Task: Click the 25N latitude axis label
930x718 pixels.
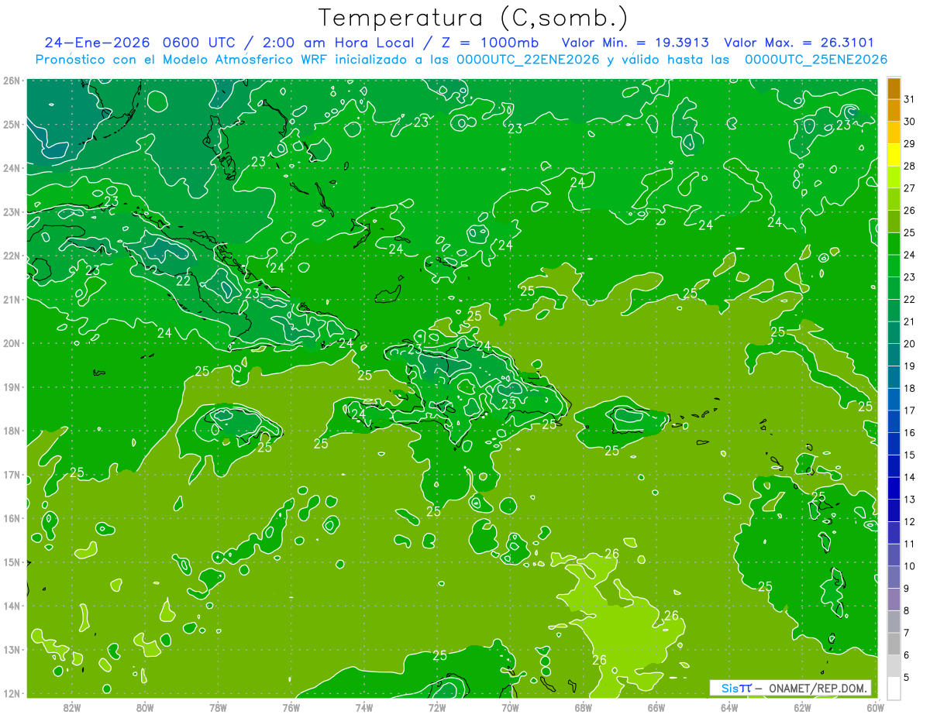Action: pos(12,125)
